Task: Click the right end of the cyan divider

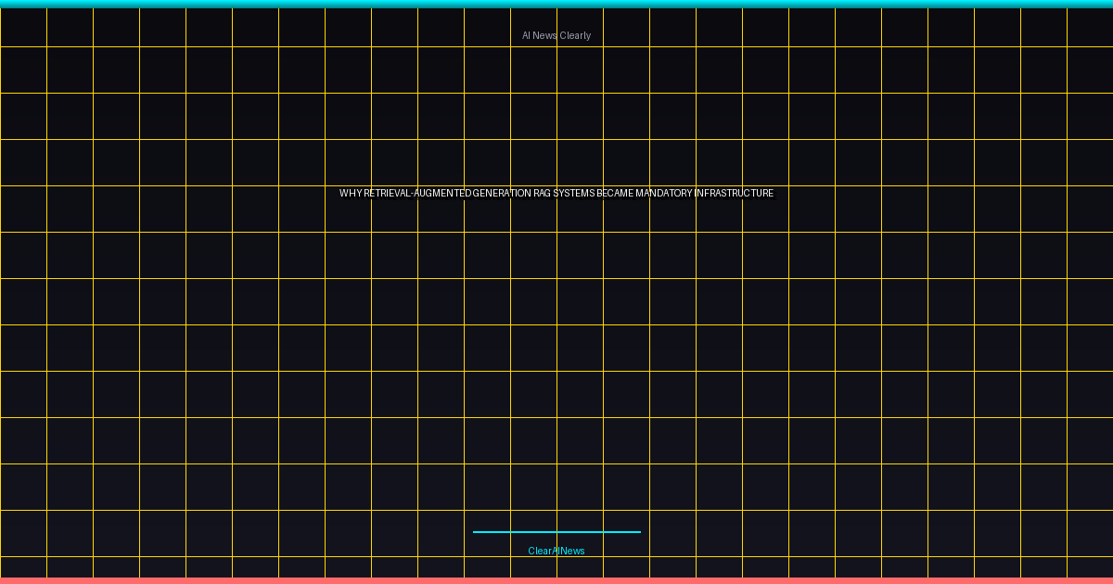Action: (638, 532)
